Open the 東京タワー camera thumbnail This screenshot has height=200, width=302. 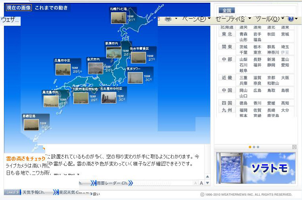[135, 78]
